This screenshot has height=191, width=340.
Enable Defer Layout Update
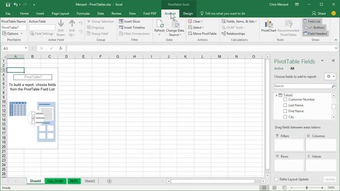(x=276, y=179)
